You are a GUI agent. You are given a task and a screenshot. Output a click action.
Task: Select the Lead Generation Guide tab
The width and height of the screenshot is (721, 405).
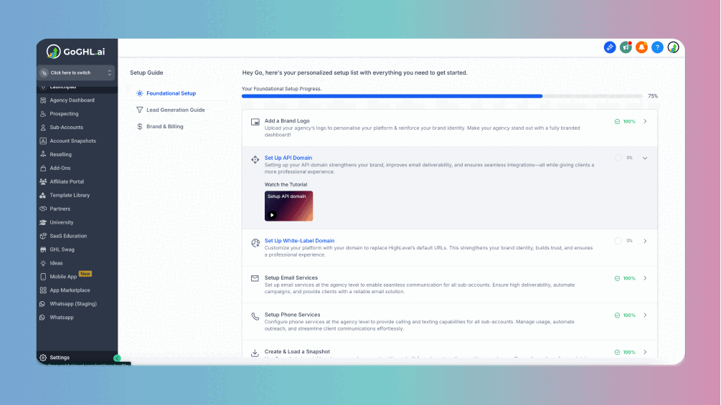click(x=175, y=110)
